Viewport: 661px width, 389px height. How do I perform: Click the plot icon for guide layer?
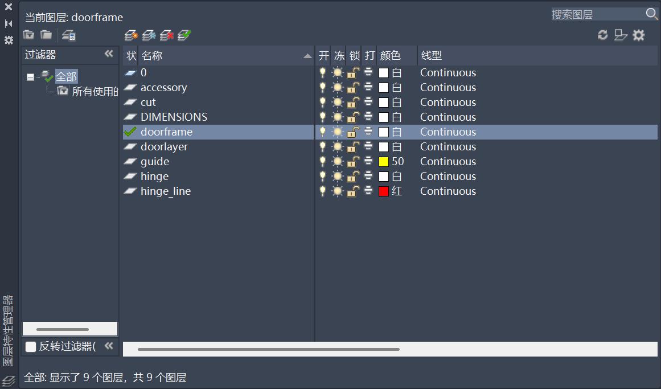click(368, 161)
